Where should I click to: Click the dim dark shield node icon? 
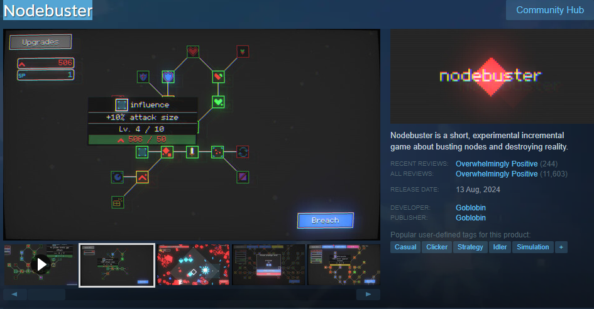143,77
